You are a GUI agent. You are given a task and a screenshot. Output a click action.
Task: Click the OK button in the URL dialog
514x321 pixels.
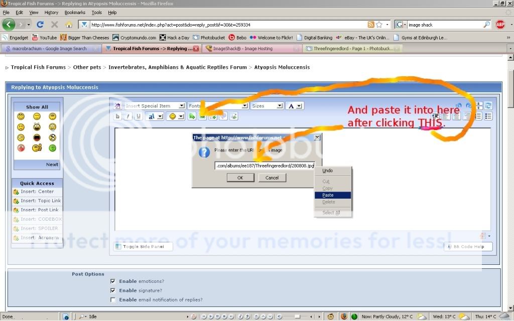click(x=240, y=178)
